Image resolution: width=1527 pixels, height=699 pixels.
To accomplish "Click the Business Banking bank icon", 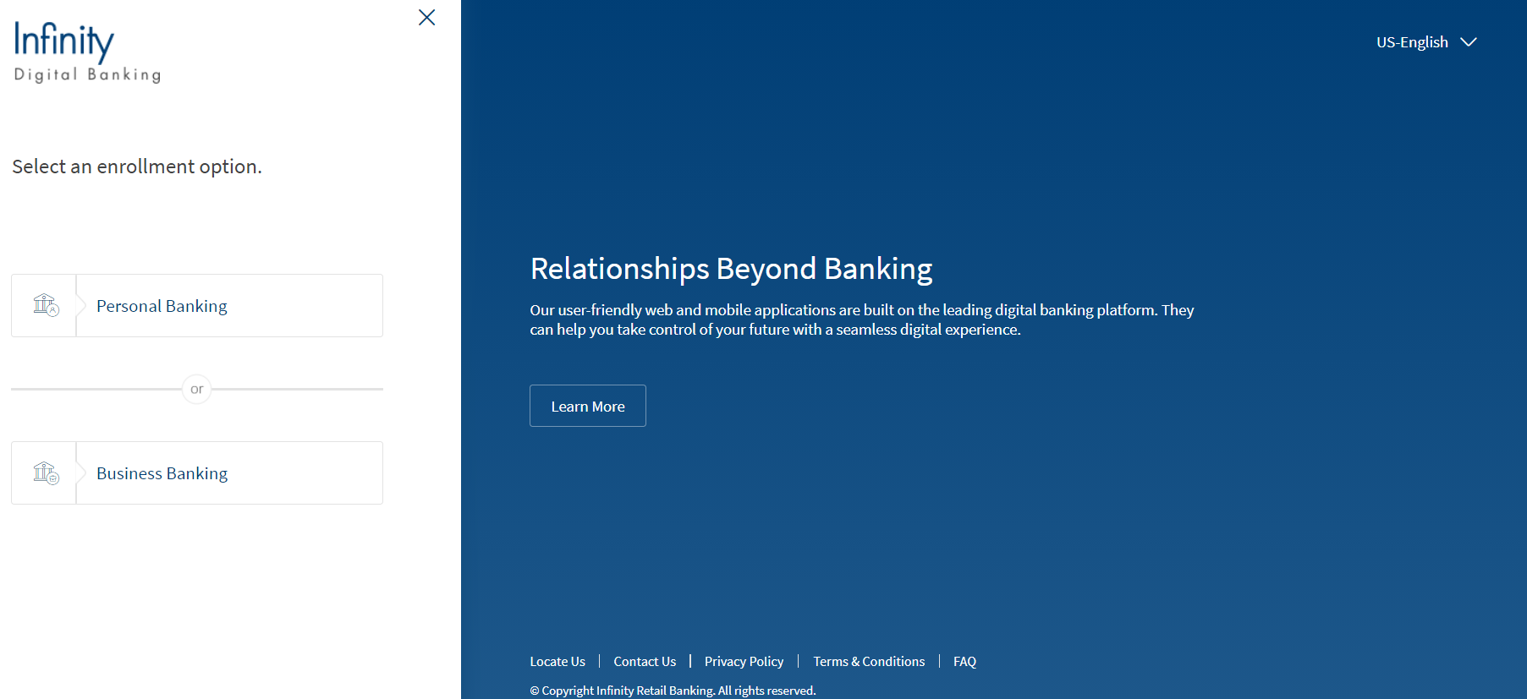I will [x=46, y=472].
